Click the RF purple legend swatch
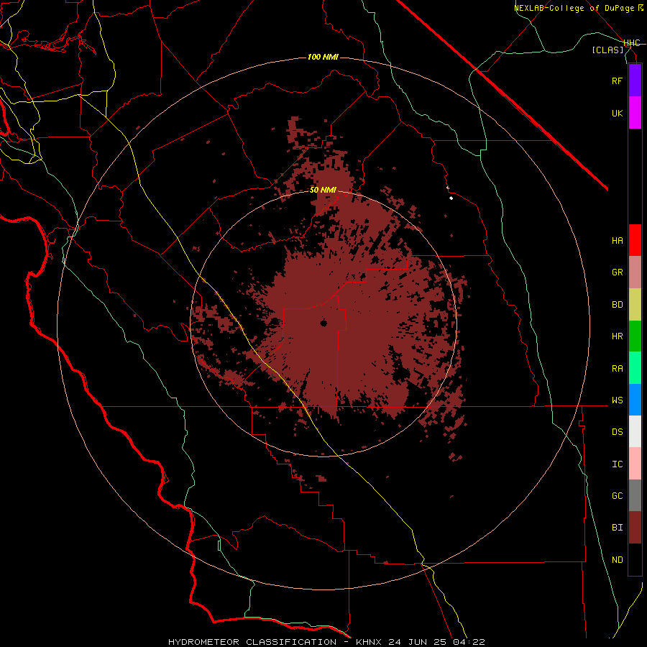The height and width of the screenshot is (647, 647). click(x=635, y=81)
